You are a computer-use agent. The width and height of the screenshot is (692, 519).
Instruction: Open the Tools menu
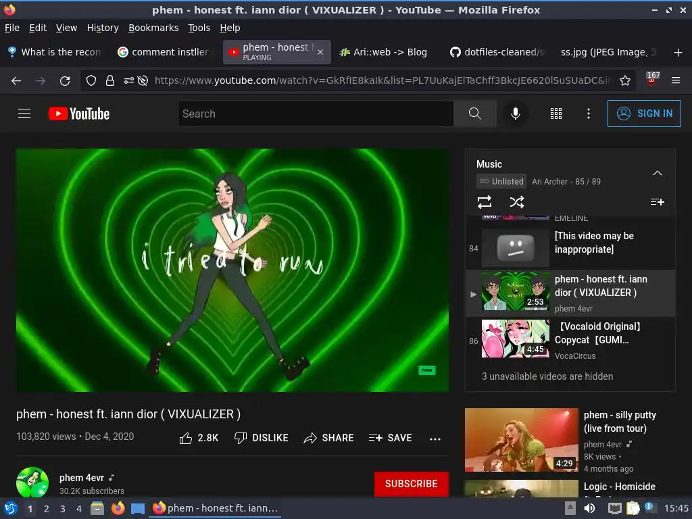tap(199, 28)
